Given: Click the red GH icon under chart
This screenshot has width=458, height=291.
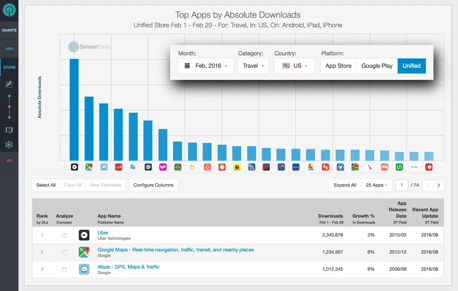Looking at the screenshot, I should 326,167.
